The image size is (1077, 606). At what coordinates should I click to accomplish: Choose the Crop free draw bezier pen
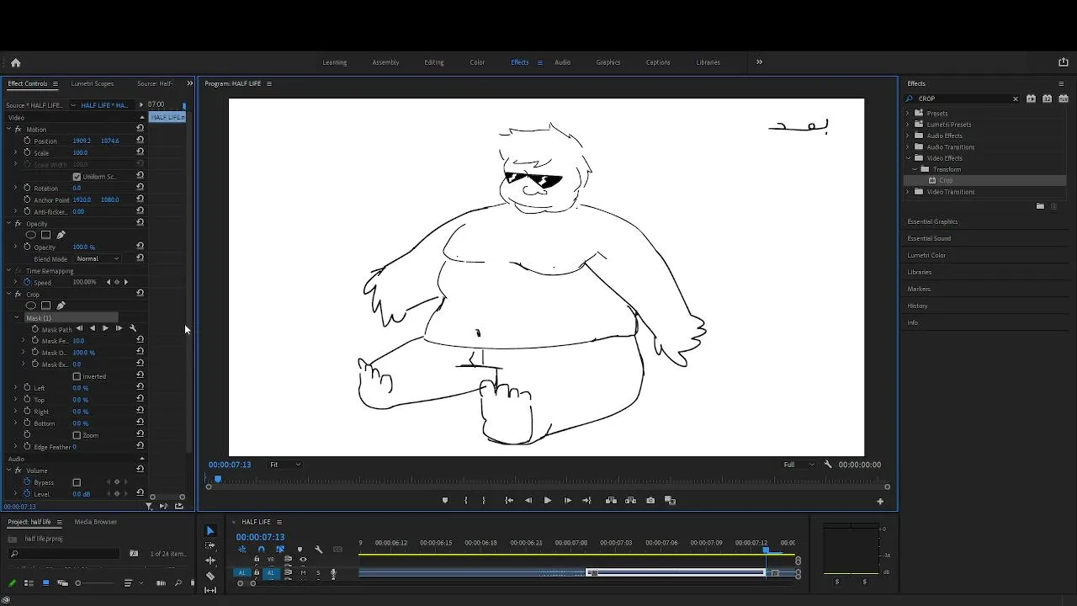[61, 306]
